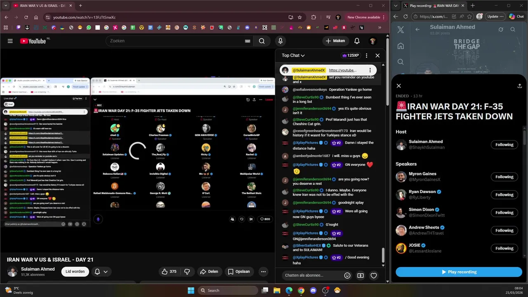528x297 pixels.
Task: Search the Sulaiman Ahmed X profile posts
Action: pyautogui.click(x=513, y=29)
